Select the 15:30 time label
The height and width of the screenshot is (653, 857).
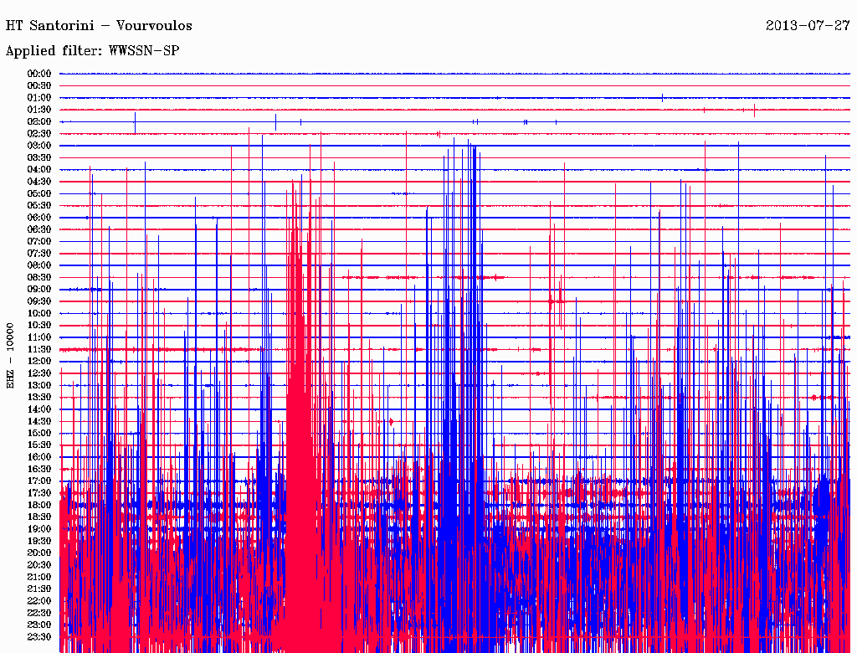pyautogui.click(x=38, y=445)
